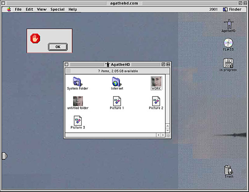Click the 'Picture 2' file name
The image size is (249, 192).
[x=156, y=108]
